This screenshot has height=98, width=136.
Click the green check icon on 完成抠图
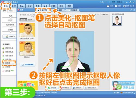[x=49, y=88]
